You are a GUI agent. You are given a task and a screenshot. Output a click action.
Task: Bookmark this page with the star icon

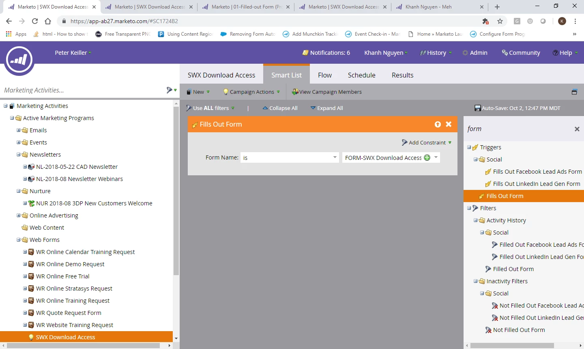tap(500, 21)
